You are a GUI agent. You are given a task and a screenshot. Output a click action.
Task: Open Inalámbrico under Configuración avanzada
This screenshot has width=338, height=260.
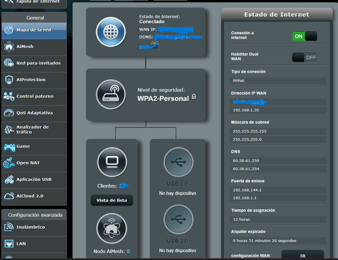pyautogui.click(x=30, y=227)
